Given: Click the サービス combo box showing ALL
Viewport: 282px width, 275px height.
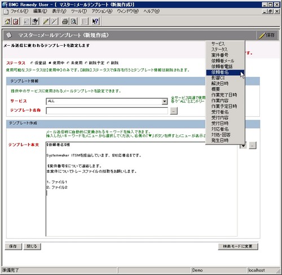Looking at the screenshot, I should click(x=107, y=102).
